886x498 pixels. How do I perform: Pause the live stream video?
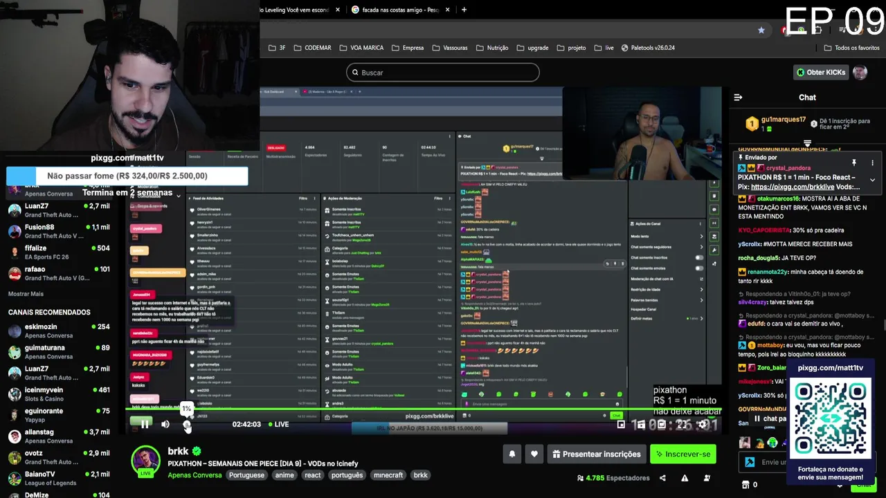(145, 424)
